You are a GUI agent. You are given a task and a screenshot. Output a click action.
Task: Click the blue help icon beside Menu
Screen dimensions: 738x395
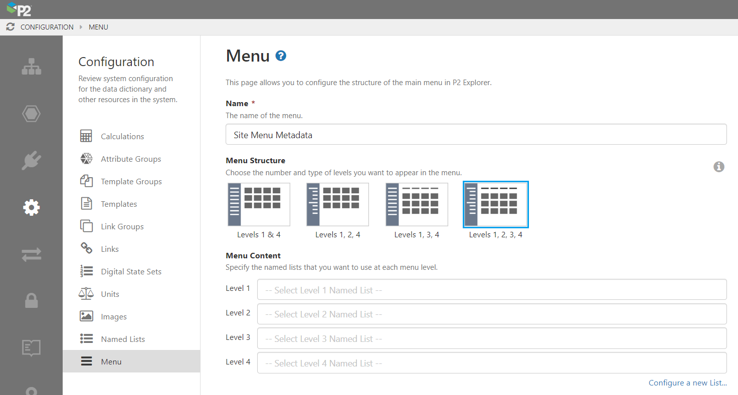[x=281, y=56]
